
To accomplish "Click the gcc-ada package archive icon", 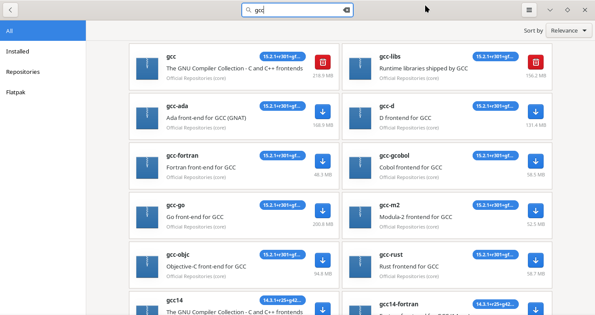I will point(147,118).
